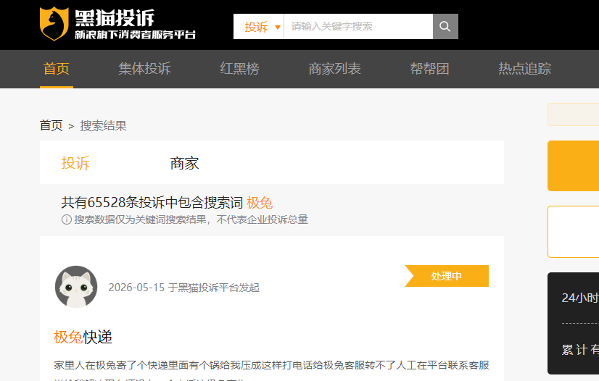The image size is (599, 381).
Task: Open the 首页 nav tab
Action: [56, 69]
